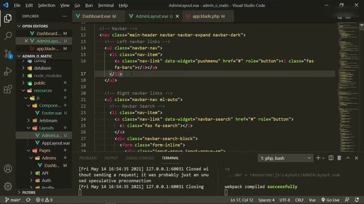Open the Run menu
Viewport: 364px width, 204px height.
89,5
